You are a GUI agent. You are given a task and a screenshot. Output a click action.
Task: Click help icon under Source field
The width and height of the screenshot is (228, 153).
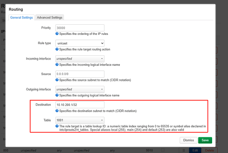57,80
